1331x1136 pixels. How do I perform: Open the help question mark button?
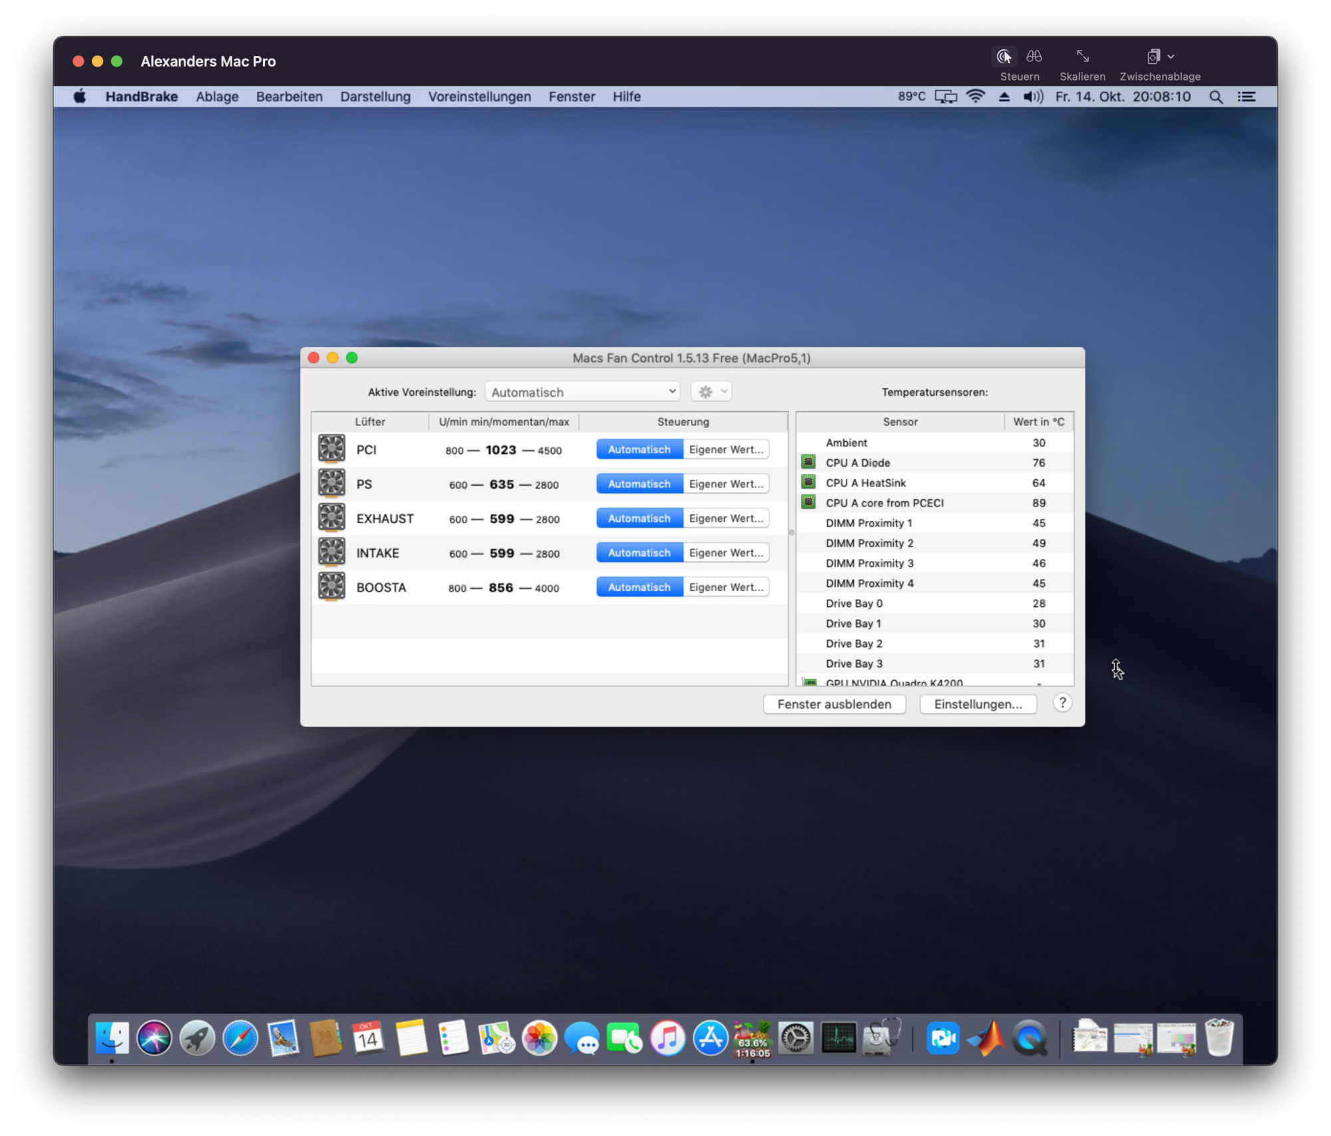1062,703
